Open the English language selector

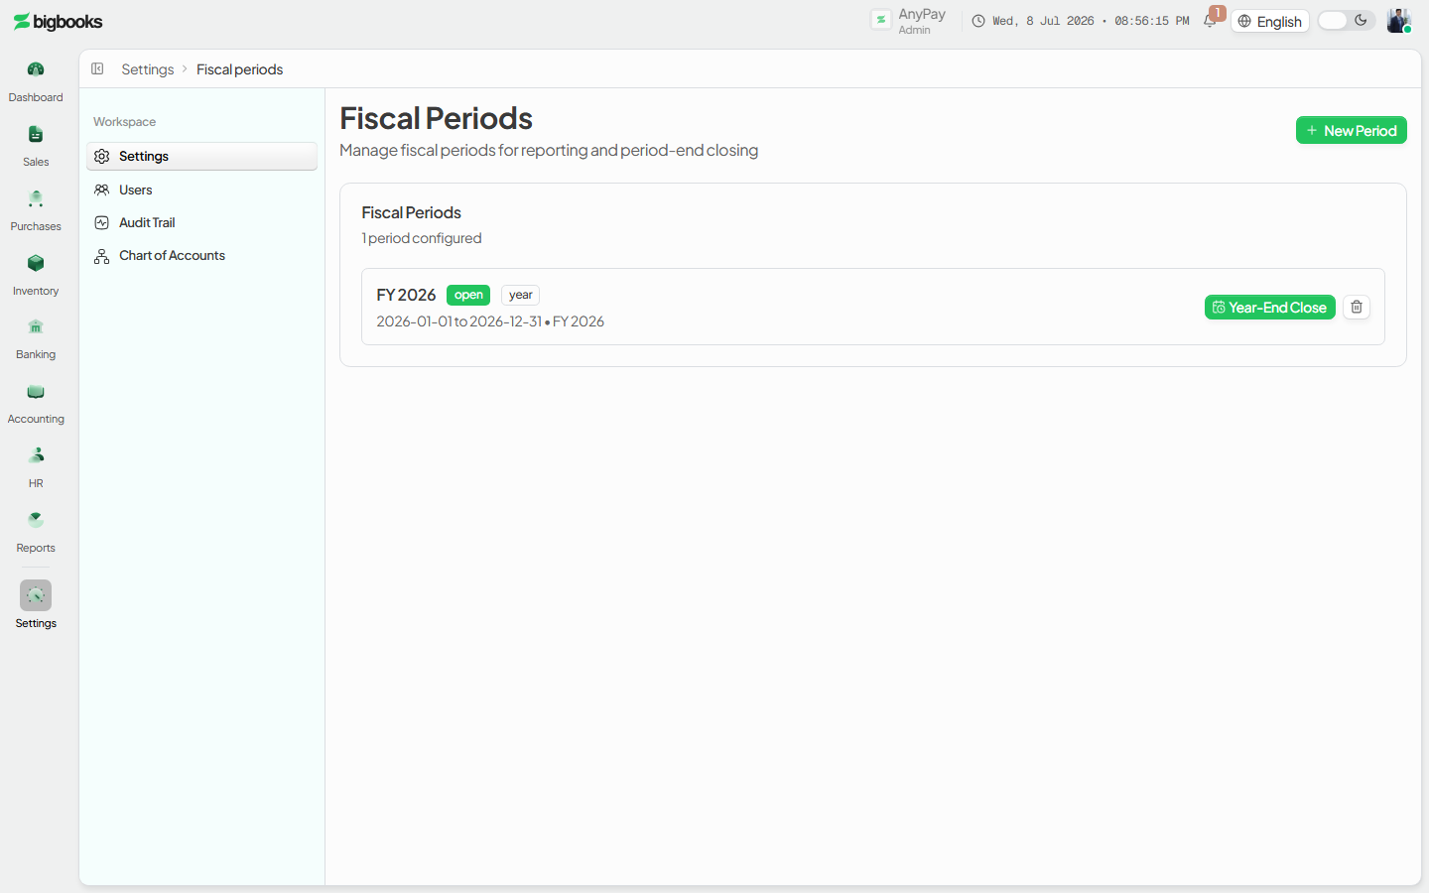tap(1270, 22)
